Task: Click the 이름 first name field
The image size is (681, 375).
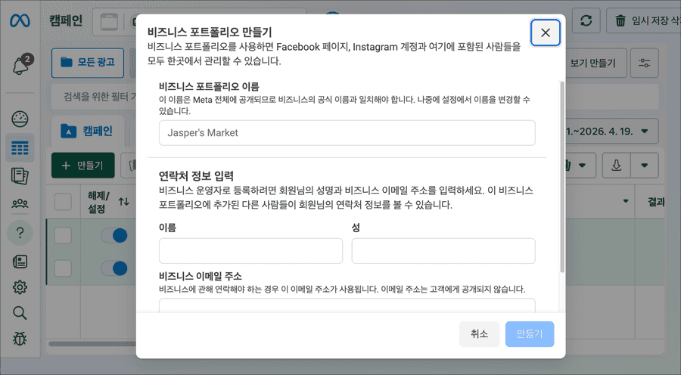Action: [x=250, y=250]
